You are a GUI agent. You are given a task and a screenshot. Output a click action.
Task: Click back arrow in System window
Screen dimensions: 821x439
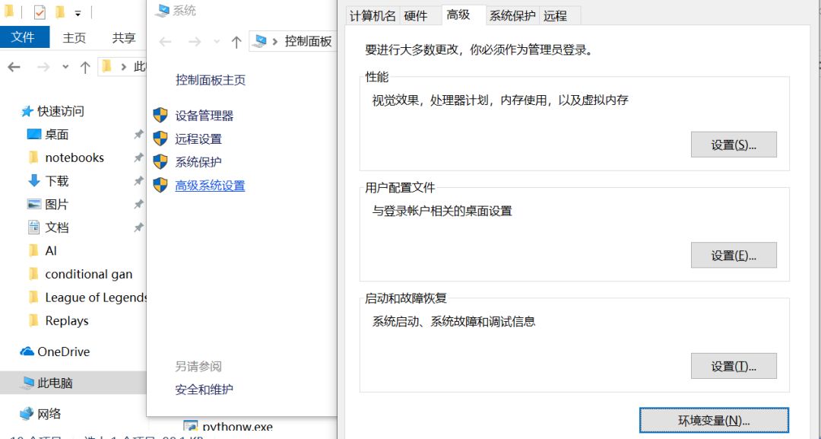coord(166,42)
